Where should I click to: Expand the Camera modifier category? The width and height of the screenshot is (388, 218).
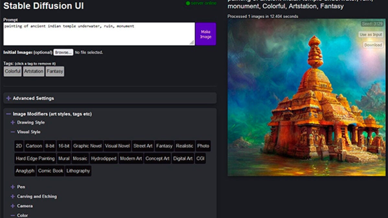pyautogui.click(x=25, y=206)
